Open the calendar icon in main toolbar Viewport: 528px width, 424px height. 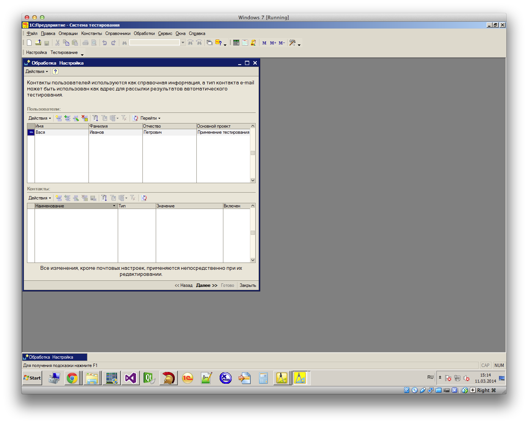pos(245,43)
